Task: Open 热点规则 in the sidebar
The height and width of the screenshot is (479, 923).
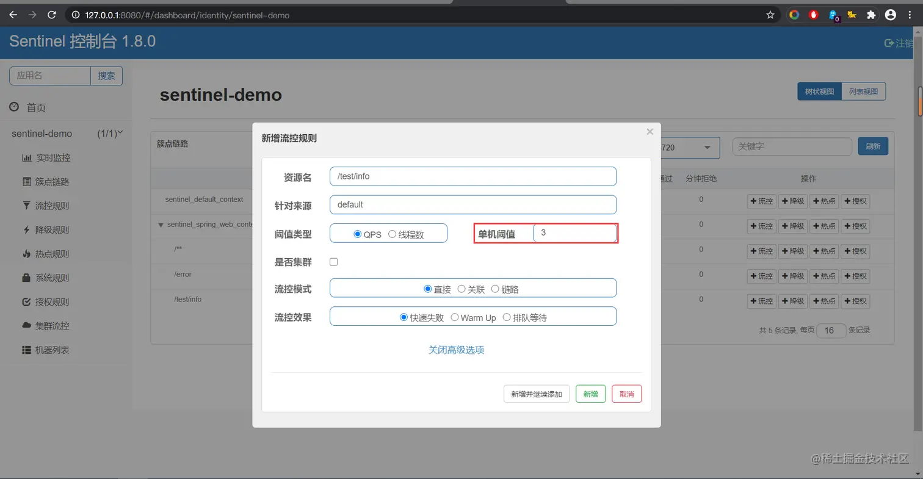Action: [x=46, y=254]
